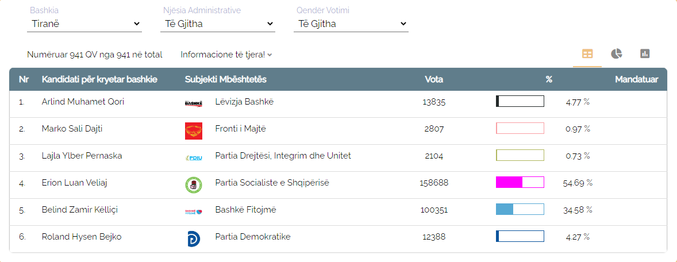Click the PDIU party logo

tap(194, 157)
